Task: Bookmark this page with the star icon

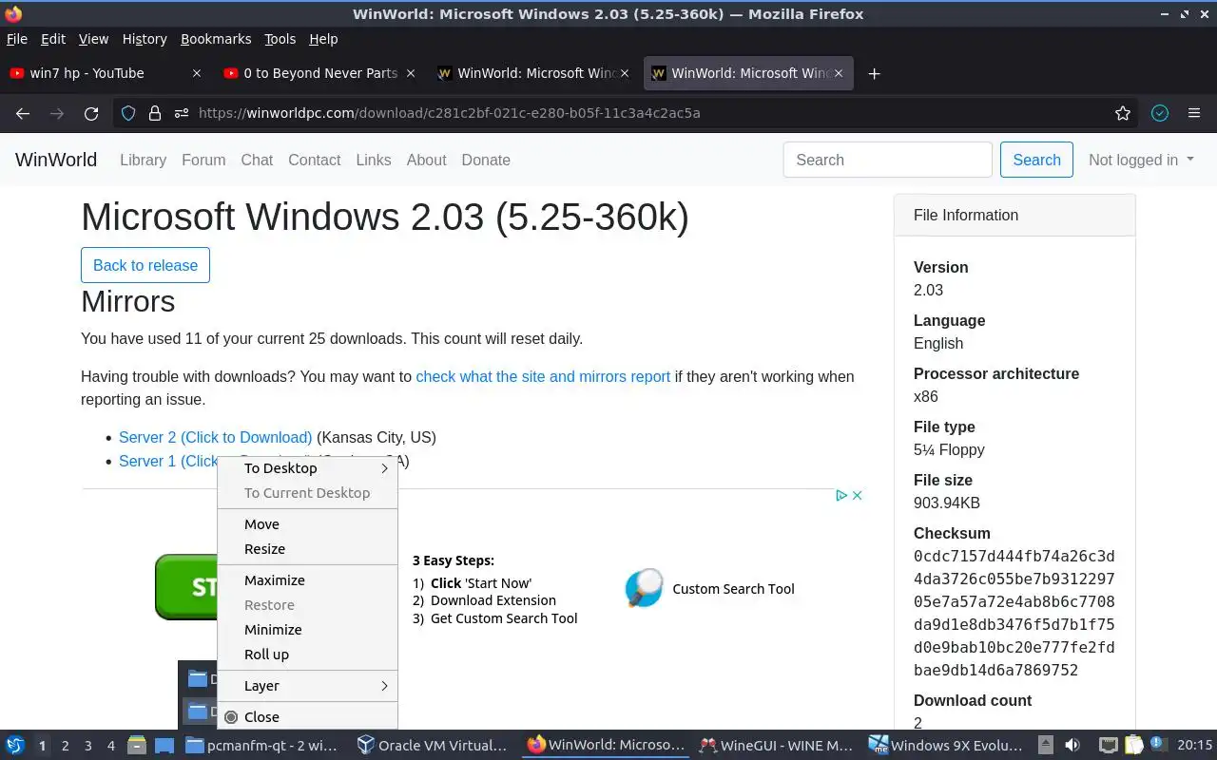Action: pyautogui.click(x=1123, y=113)
